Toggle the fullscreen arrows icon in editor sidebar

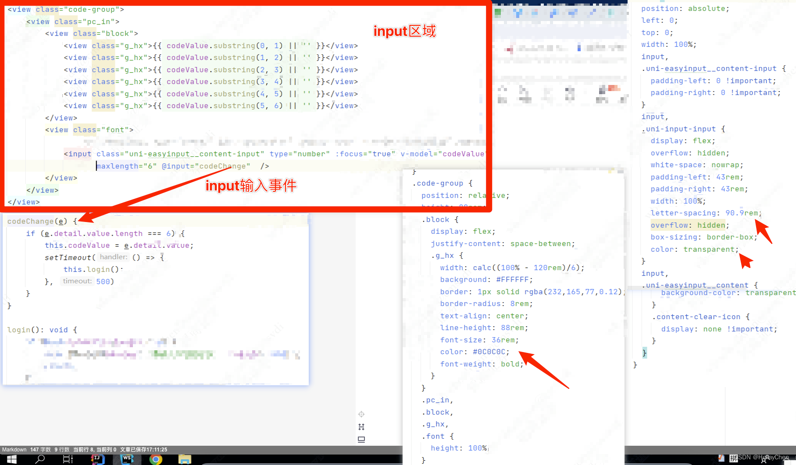pos(361,427)
